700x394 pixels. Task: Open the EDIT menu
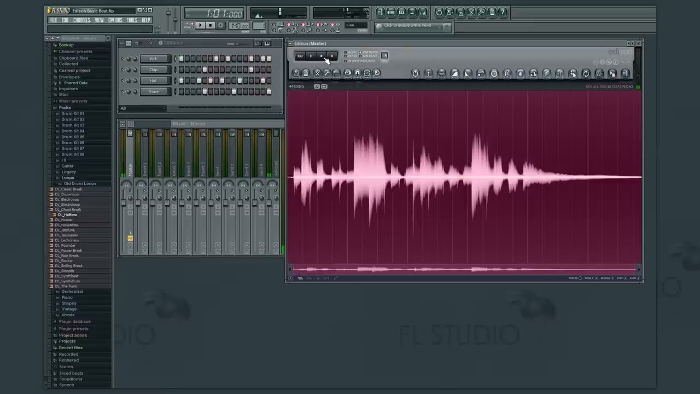click(x=65, y=20)
